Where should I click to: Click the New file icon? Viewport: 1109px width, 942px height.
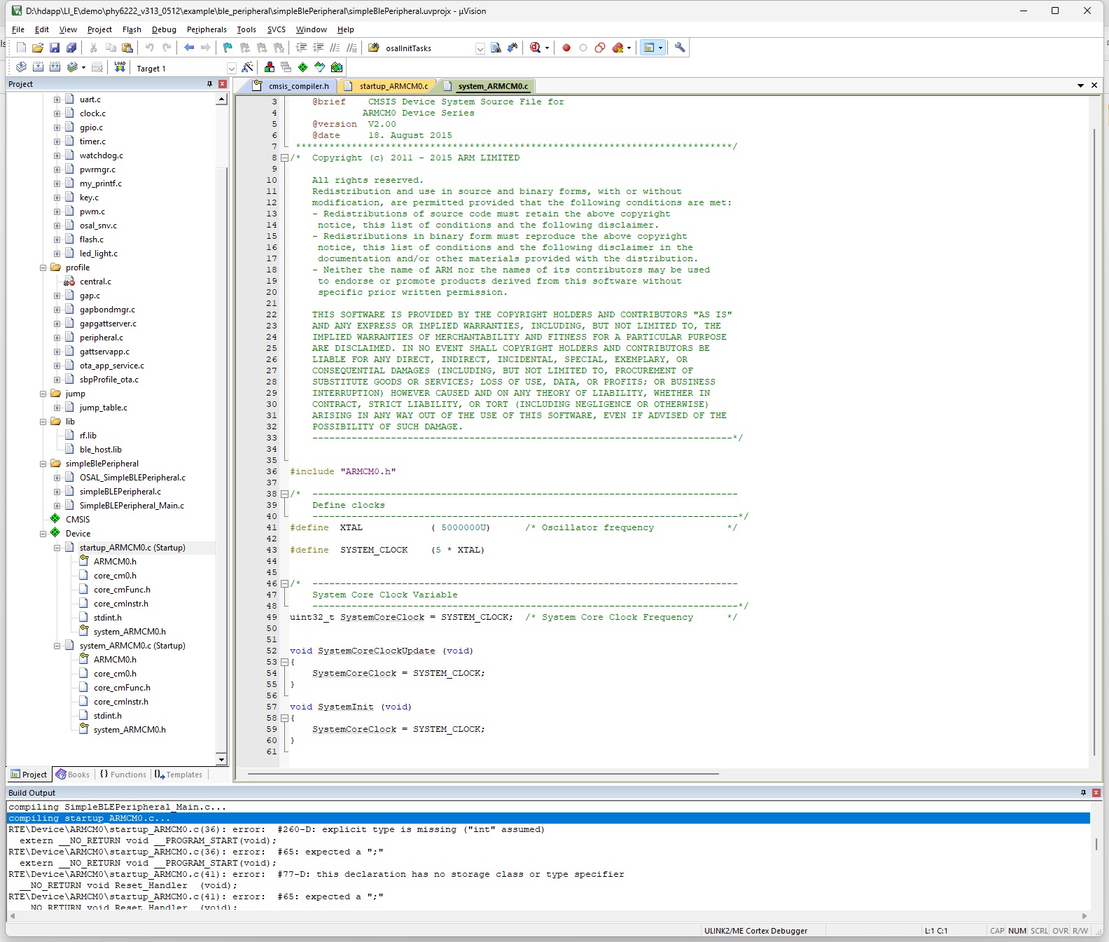coord(21,48)
